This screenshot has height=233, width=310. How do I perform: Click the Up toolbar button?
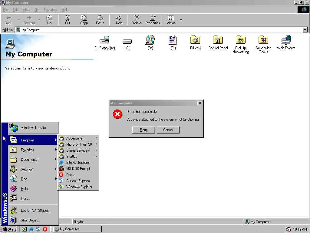click(x=49, y=20)
